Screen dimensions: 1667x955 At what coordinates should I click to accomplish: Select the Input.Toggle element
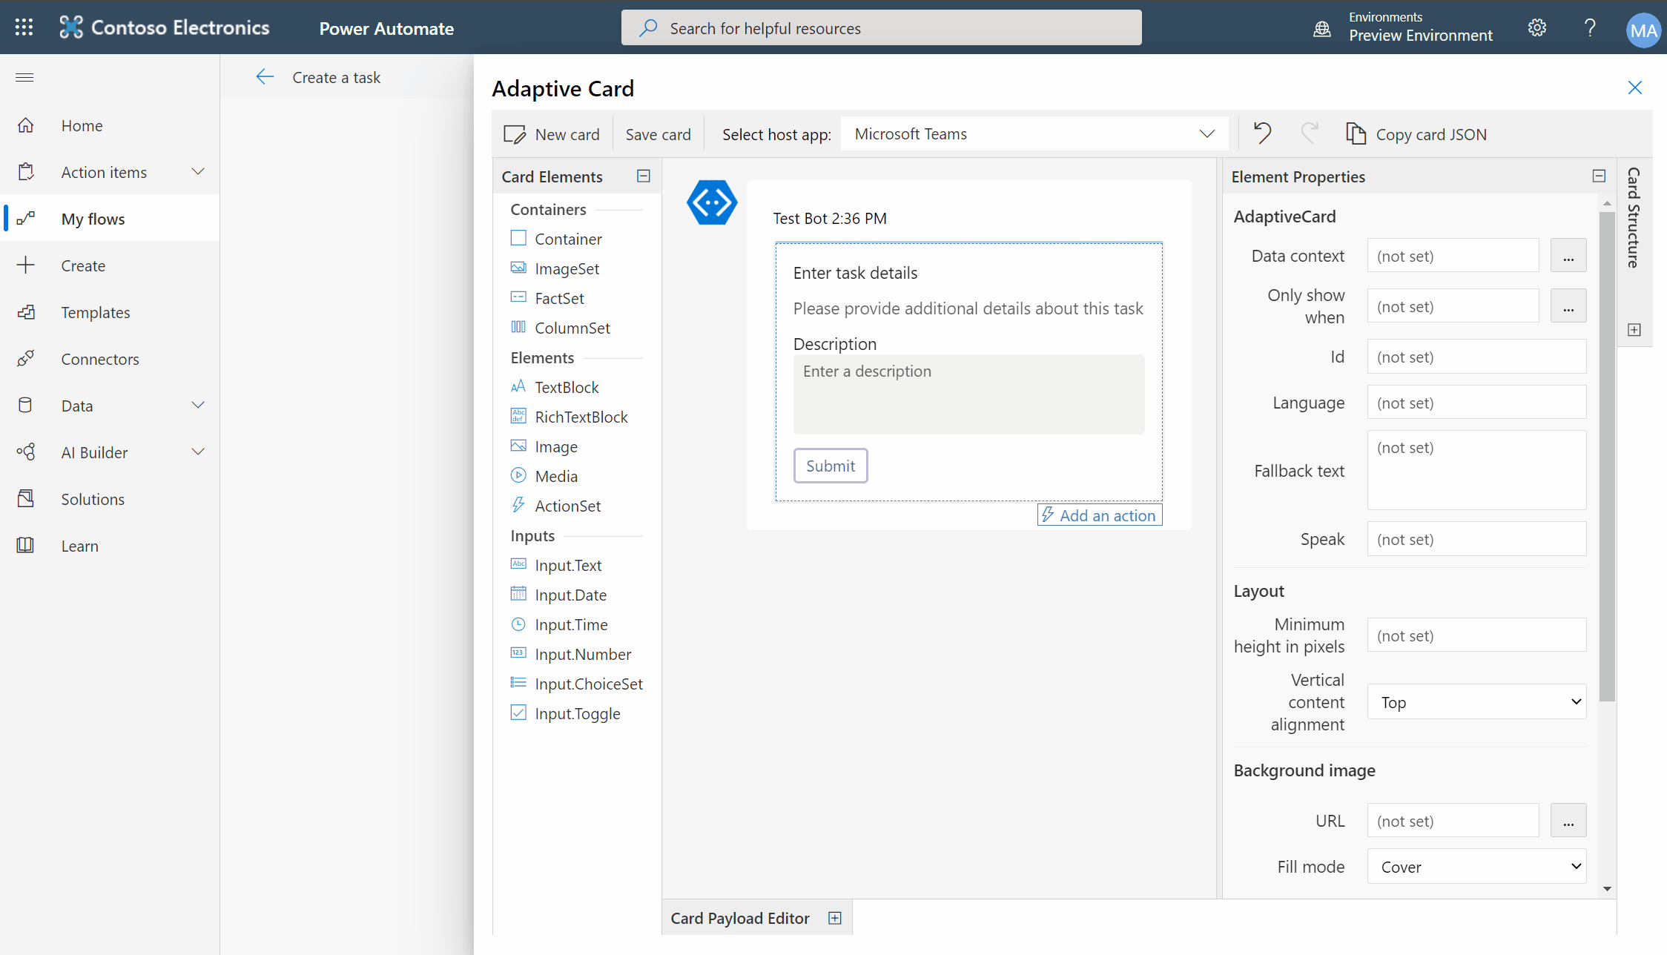[x=565, y=713]
